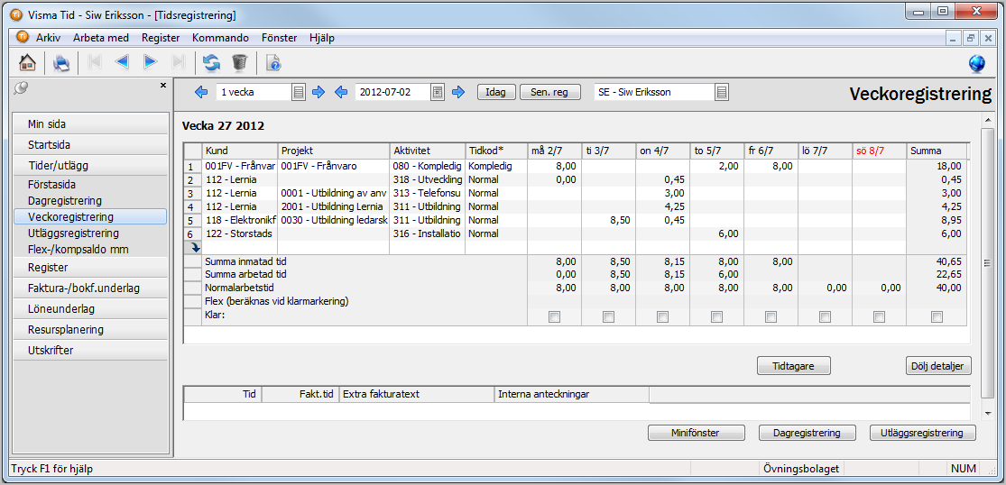Select table row 3 header
This screenshot has width=1006, height=485.
(192, 193)
